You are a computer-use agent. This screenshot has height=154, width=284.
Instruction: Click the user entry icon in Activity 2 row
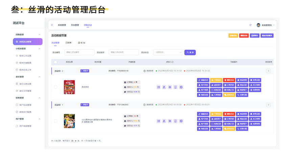[x=164, y=87]
